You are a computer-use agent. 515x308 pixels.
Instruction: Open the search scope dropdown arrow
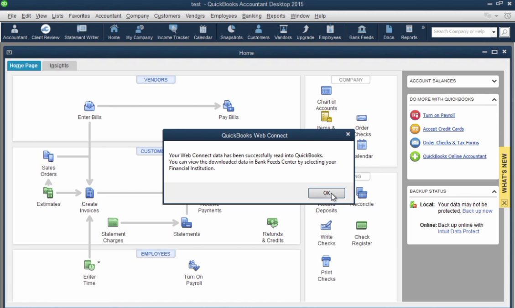click(494, 32)
